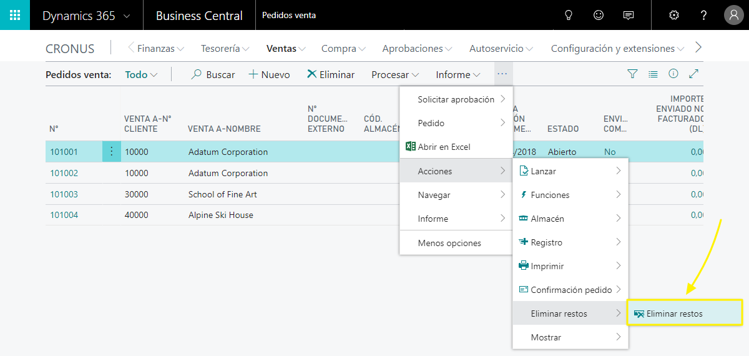Select Abrir en Excel menu entry
749x356 pixels.
(x=444, y=147)
